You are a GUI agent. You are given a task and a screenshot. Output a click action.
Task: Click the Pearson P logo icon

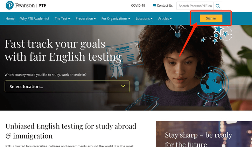10,5
